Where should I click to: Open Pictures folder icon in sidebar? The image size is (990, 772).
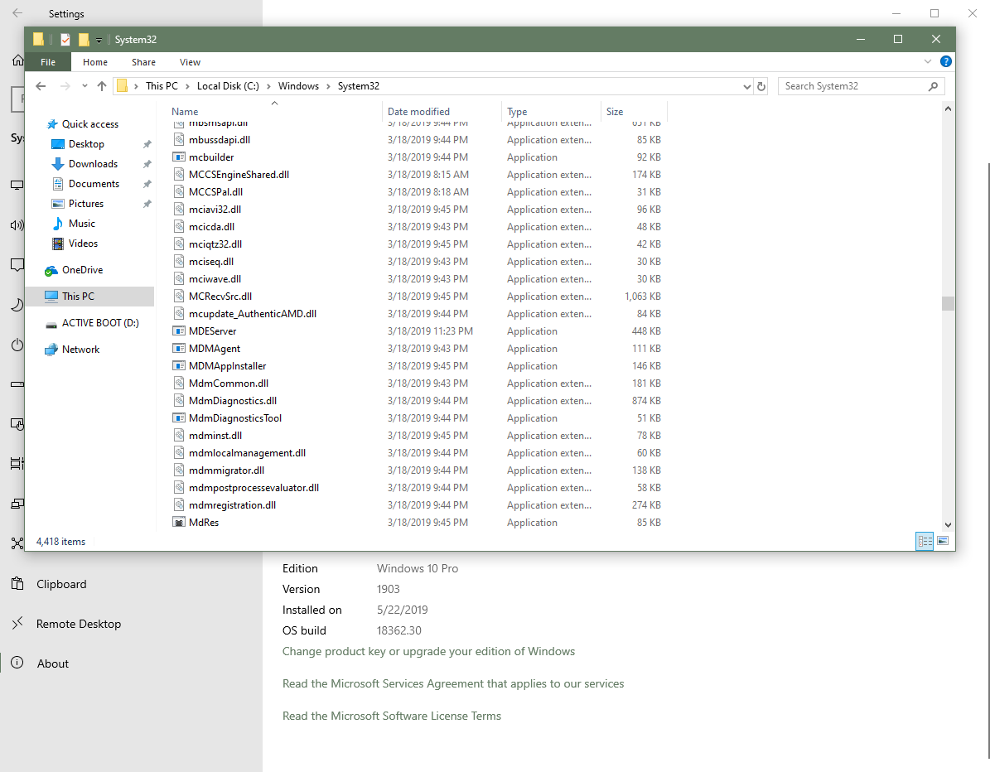click(x=57, y=204)
